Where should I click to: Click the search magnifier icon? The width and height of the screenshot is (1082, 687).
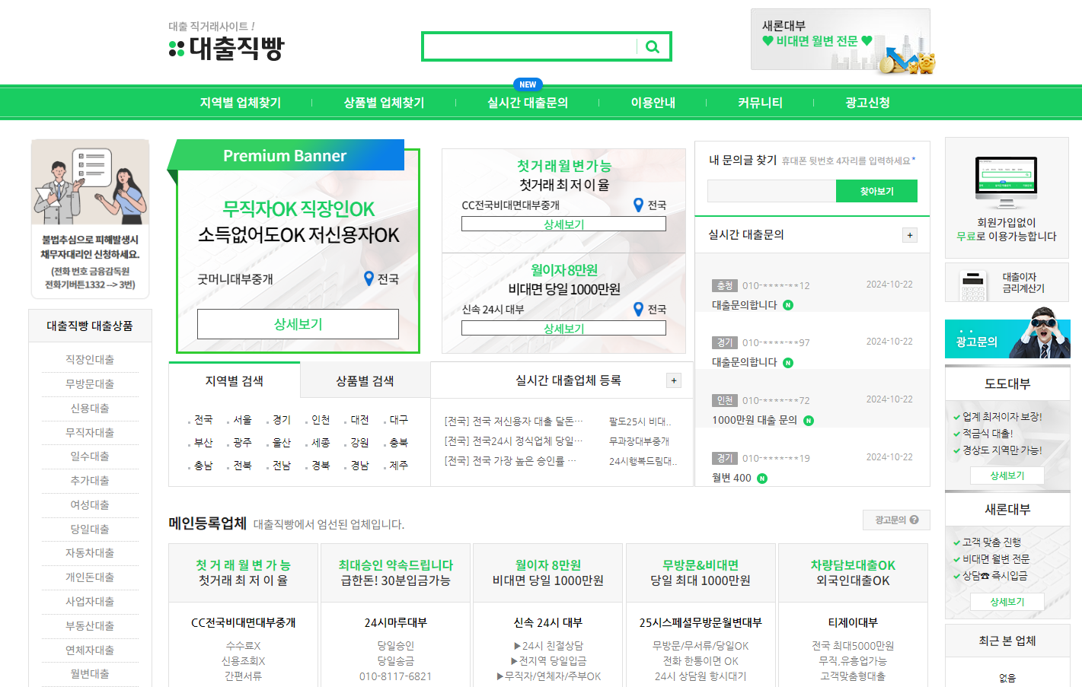pyautogui.click(x=653, y=46)
